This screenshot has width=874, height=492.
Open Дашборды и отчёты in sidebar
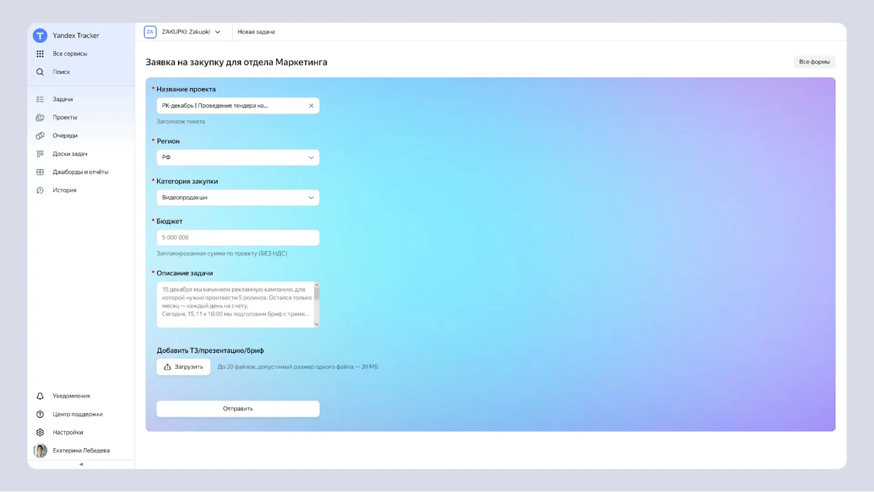click(80, 172)
